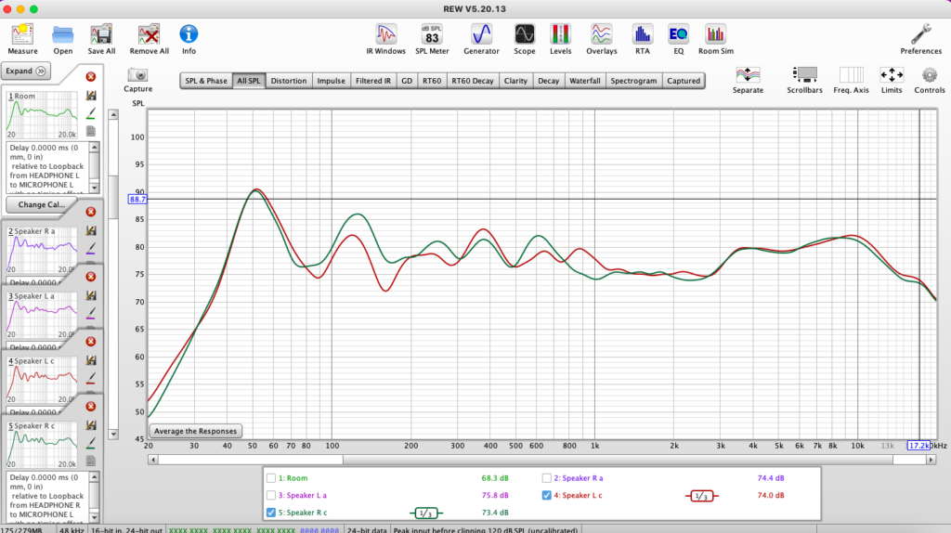951x533 pixels.
Task: Click graph horizontal scrollbar right arrow
Action: point(931,460)
